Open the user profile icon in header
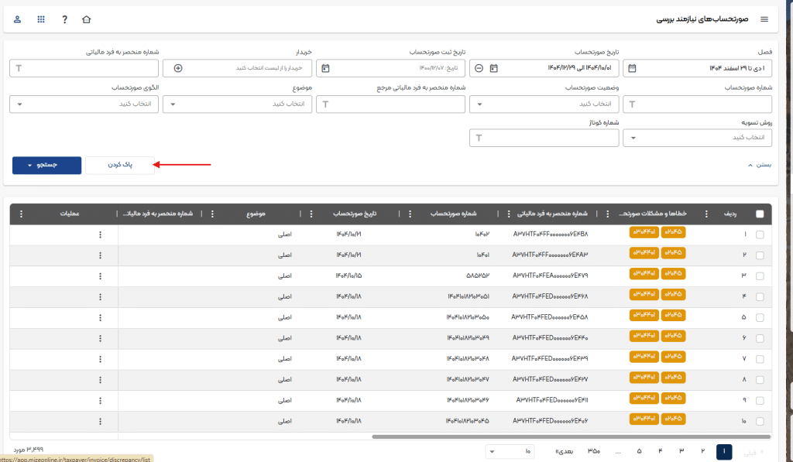The height and width of the screenshot is (462, 793). (18, 19)
